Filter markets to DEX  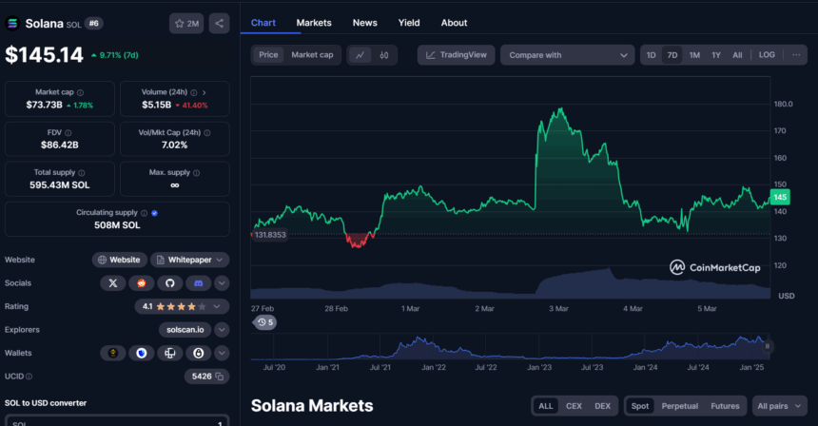(602, 406)
